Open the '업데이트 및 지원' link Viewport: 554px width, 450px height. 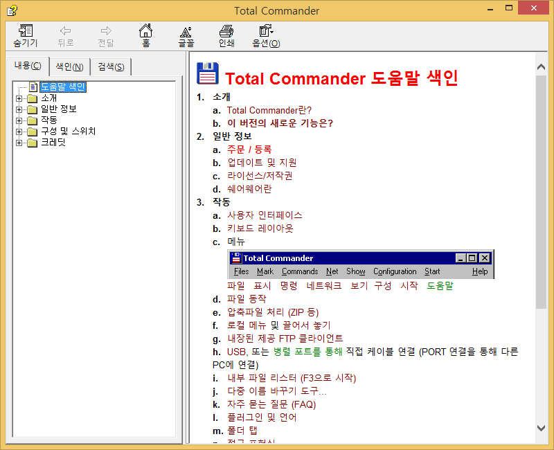pos(262,163)
